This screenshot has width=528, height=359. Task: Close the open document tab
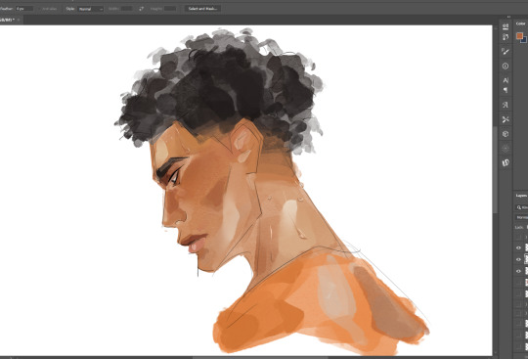(x=19, y=20)
